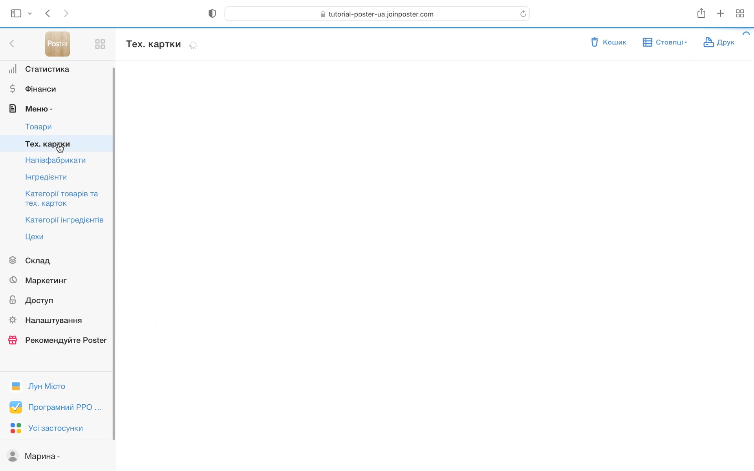754x471 pixels.
Task: Open the Кошик trash bin
Action: click(x=608, y=42)
